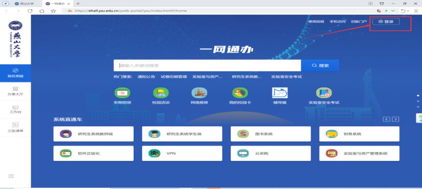
Task: Bookmark the page with the star icon
Action: 53,11
